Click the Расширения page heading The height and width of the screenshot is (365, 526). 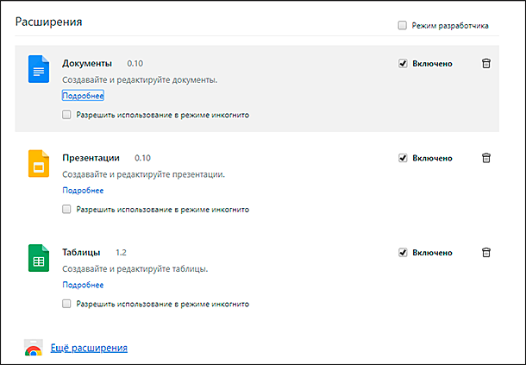tap(48, 22)
